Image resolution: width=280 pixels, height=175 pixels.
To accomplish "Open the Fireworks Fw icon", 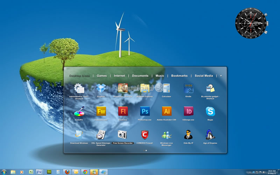I will 101,111.
